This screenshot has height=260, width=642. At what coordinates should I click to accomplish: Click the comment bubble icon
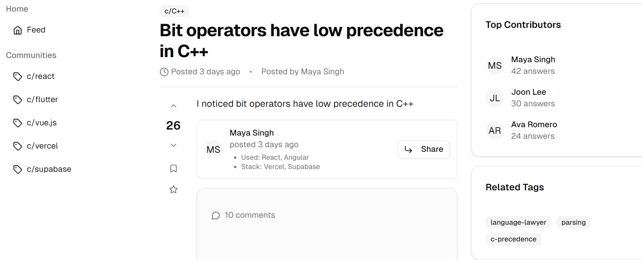coord(215,215)
